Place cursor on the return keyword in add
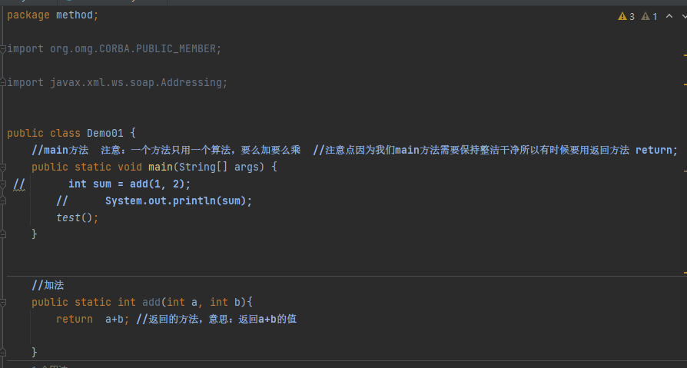The image size is (687, 368). coord(74,319)
